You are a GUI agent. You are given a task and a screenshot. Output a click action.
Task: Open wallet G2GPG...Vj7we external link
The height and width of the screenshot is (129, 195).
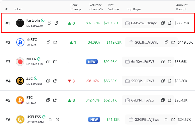[x=173, y=119]
